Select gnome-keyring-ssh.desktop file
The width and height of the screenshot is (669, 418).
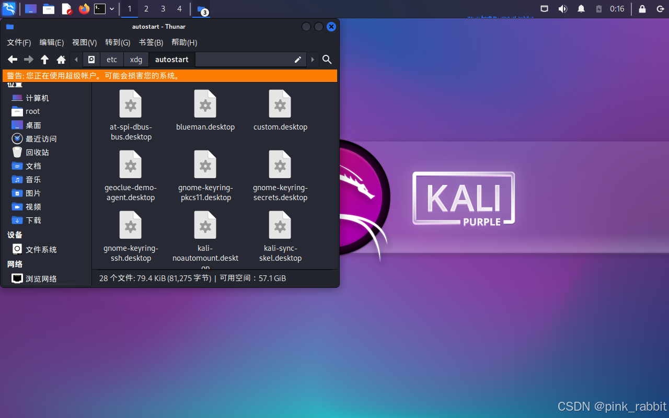131,237
